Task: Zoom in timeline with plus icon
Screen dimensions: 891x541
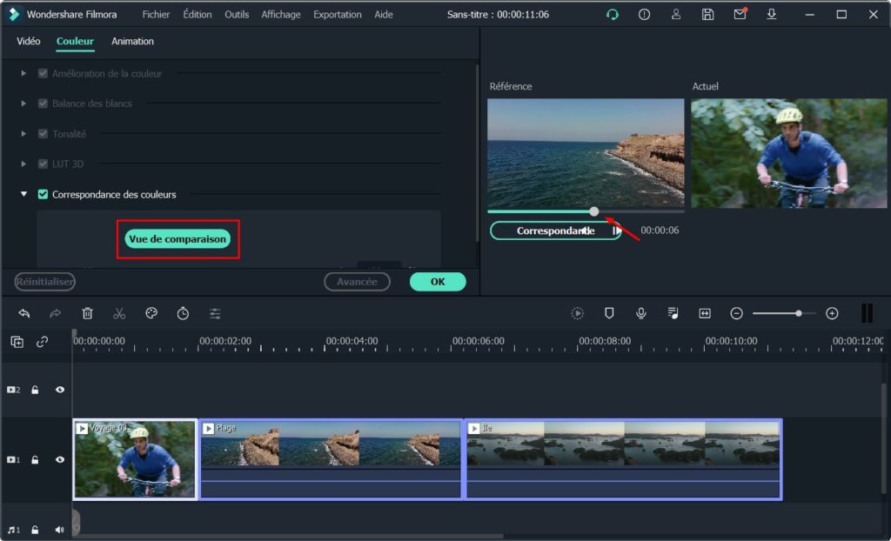Action: point(832,313)
